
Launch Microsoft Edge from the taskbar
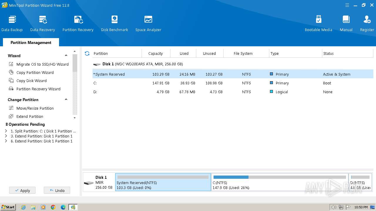63,207
